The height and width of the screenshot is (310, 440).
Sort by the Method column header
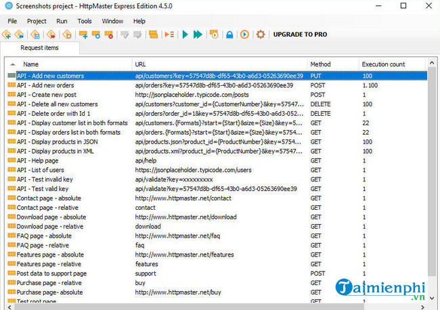click(x=320, y=64)
